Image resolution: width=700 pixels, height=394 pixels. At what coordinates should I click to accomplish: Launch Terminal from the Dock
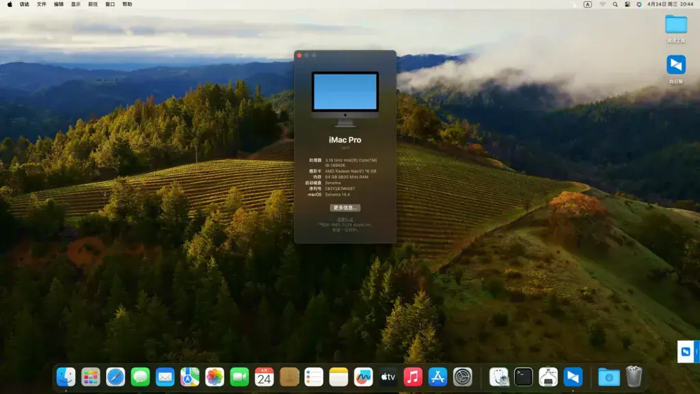pyautogui.click(x=523, y=377)
